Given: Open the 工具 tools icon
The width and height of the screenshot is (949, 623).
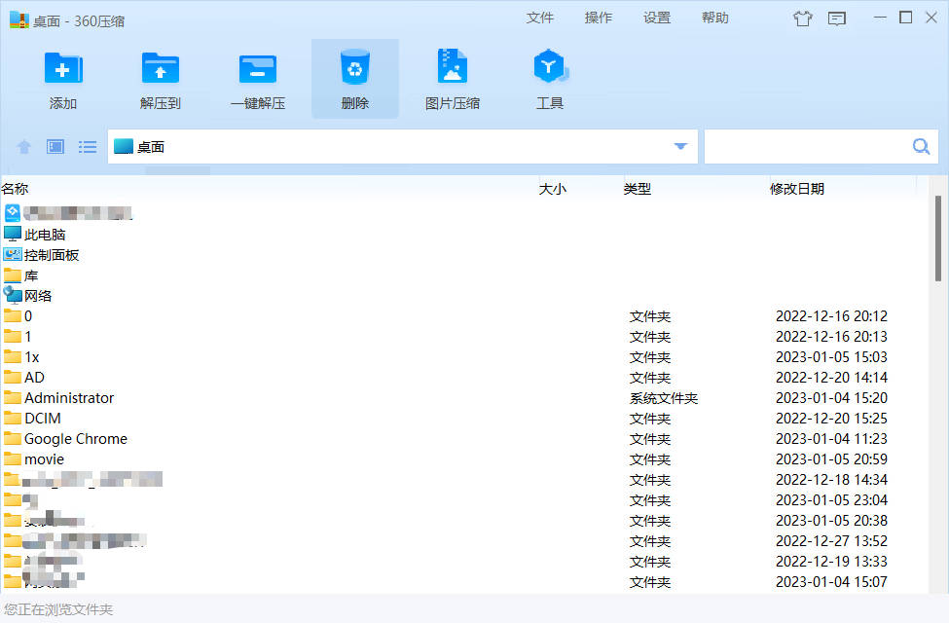Looking at the screenshot, I should (550, 66).
